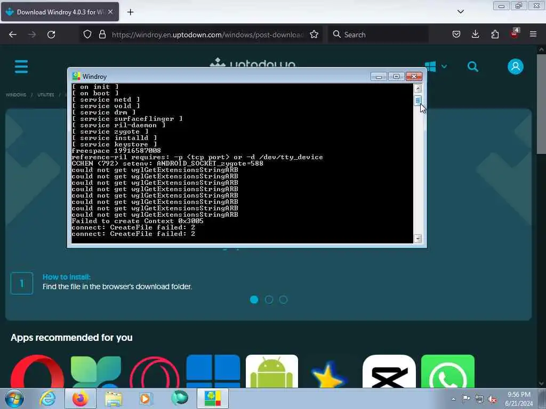
Task: Click the UTILITIES breadcrumb link
Action: 46,95
